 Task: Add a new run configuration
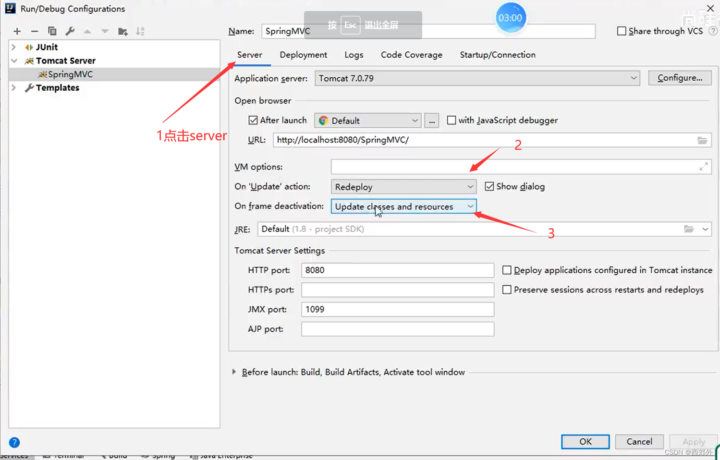pos(17,31)
